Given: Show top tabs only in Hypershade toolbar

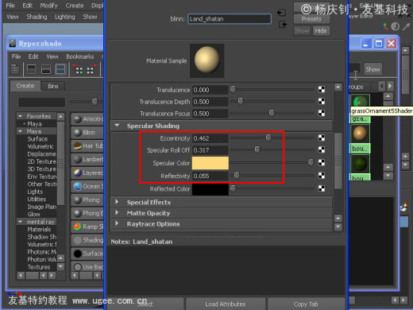Looking at the screenshot, I should [32, 69].
